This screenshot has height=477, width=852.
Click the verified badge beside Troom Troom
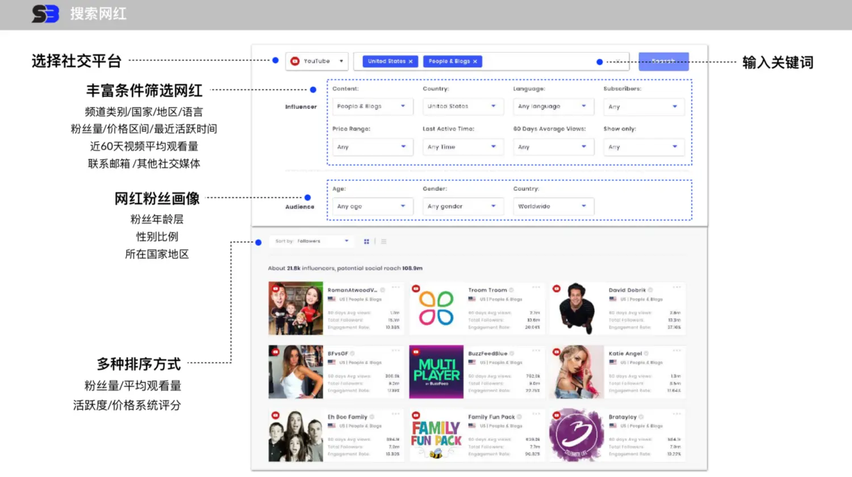point(511,290)
